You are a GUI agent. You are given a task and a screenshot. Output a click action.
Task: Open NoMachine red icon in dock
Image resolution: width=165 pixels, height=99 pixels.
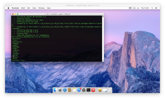93,90
